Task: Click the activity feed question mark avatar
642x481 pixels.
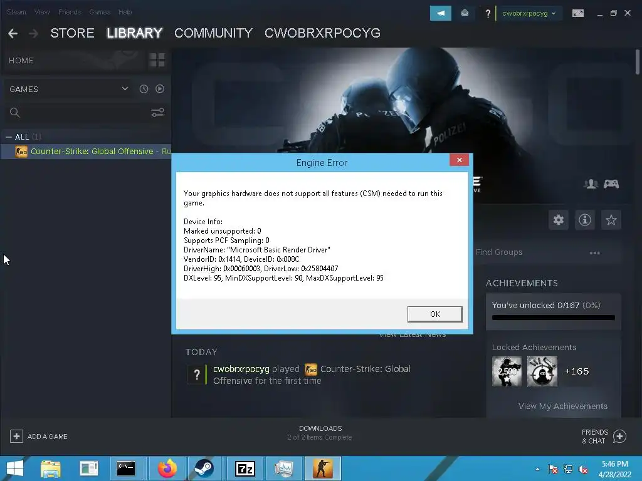Action: point(197,375)
